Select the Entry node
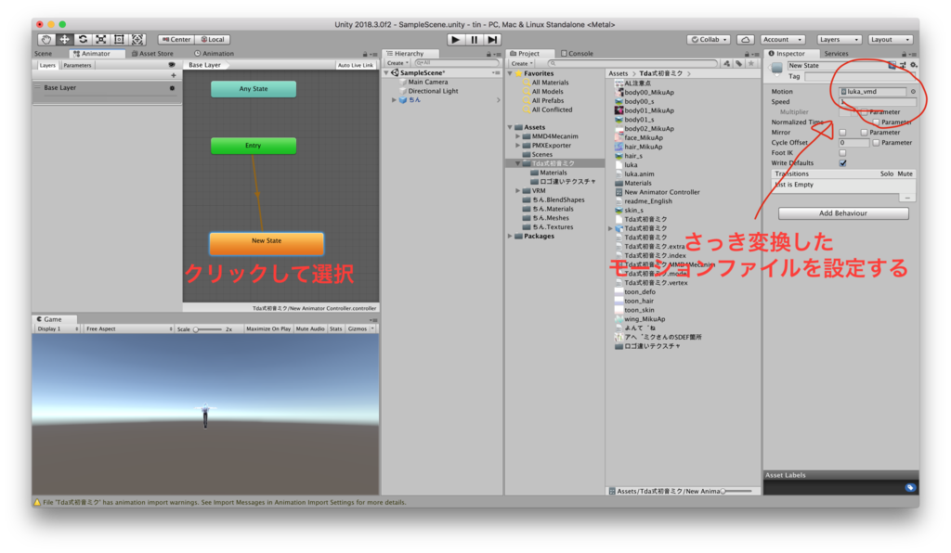951x553 pixels. click(254, 146)
